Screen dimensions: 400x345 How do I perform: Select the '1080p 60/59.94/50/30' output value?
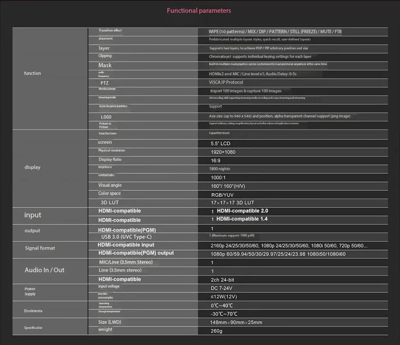[x=278, y=254]
